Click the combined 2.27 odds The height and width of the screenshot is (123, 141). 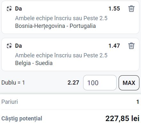73,83
